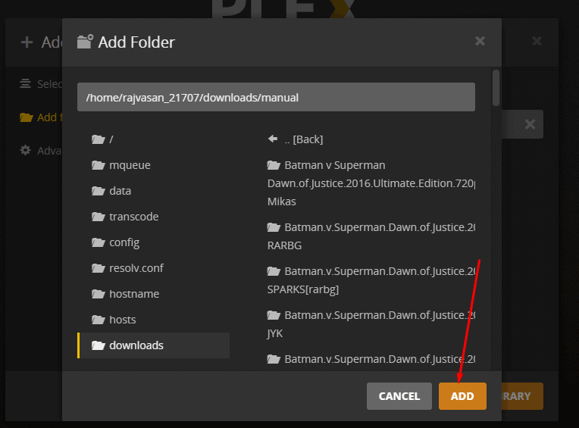
Task: Go back using the '.. [Back]' arrow
Action: click(273, 139)
